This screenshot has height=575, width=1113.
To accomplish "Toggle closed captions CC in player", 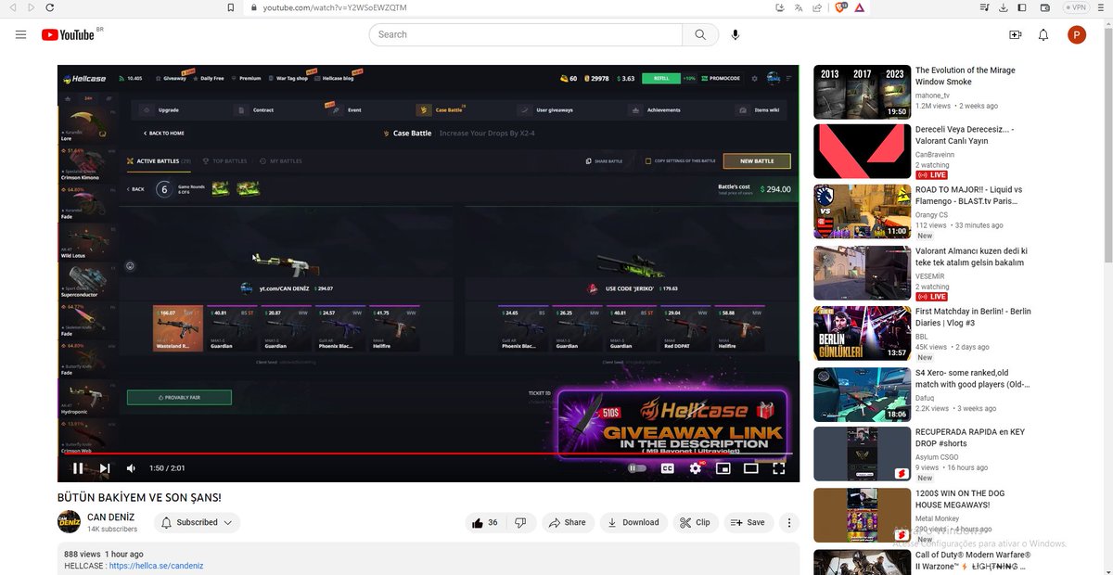I will pos(667,468).
